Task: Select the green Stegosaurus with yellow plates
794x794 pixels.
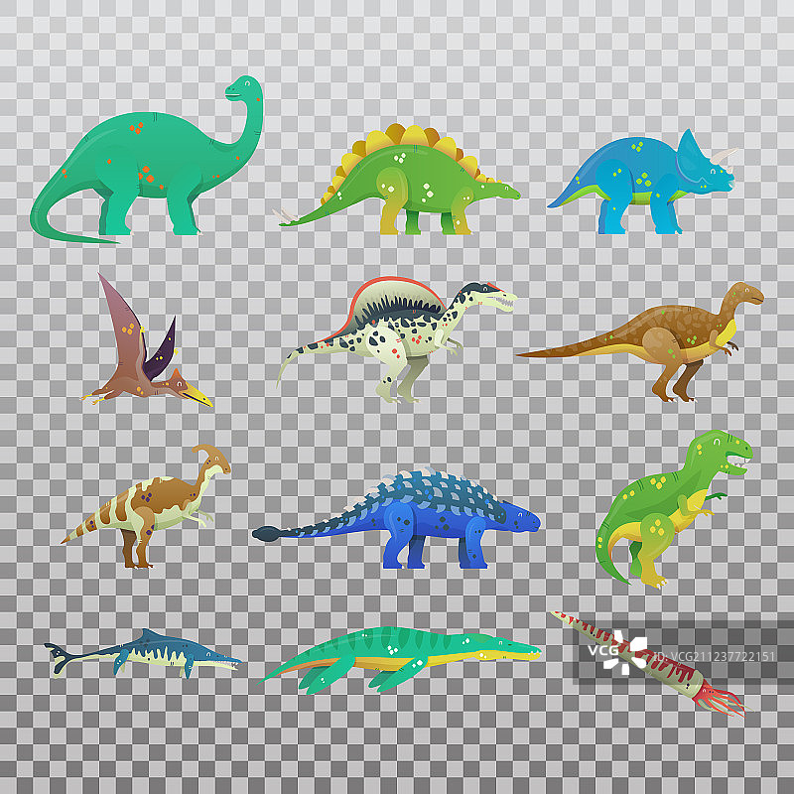Action: click(407, 184)
